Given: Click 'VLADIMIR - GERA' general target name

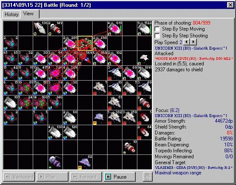Looking at the screenshot, I should pos(193,168).
